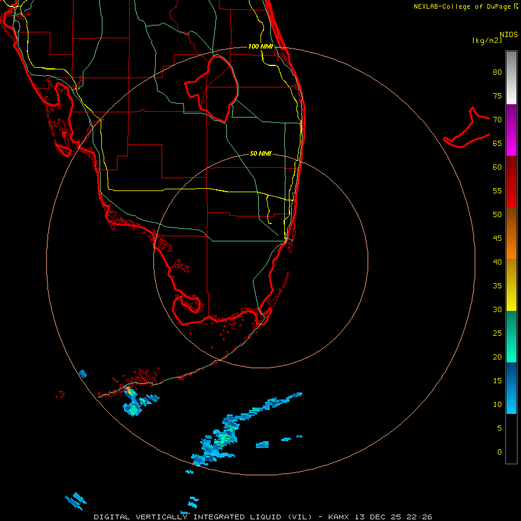Click the 45 value on the scale
The image size is (521, 521).
click(497, 239)
